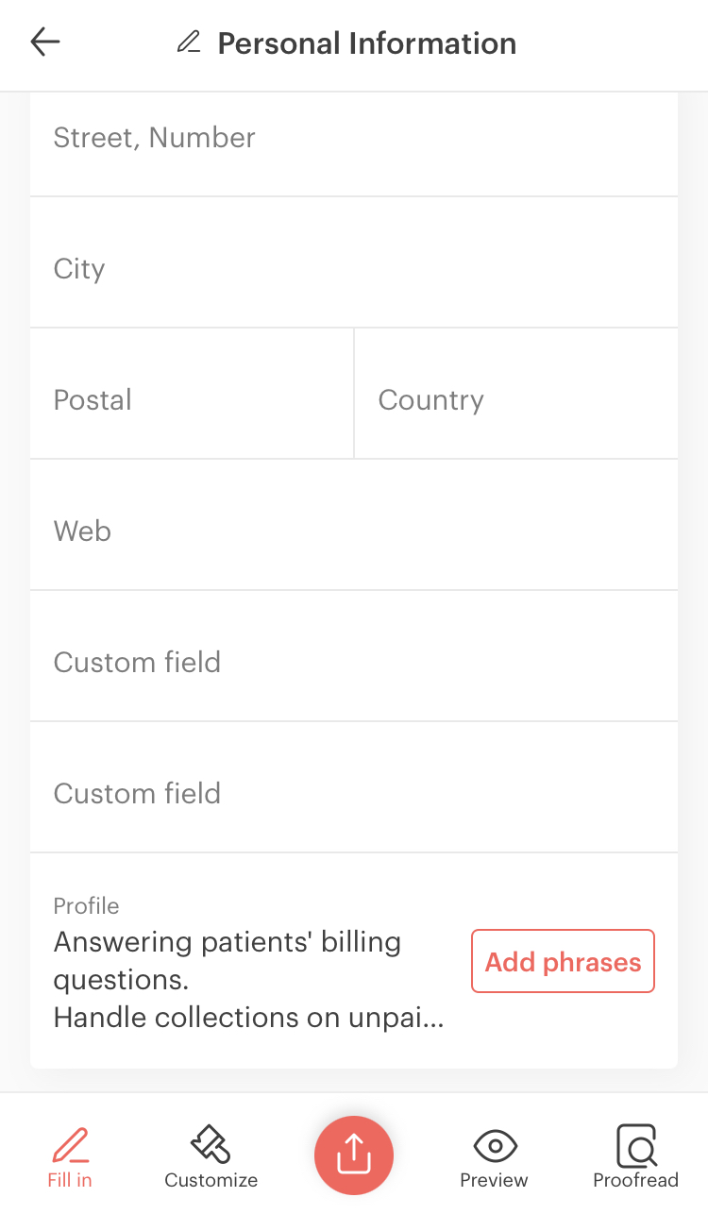Tap the red share upload button
Viewport: 708px width, 1214px height.
[x=354, y=1155]
